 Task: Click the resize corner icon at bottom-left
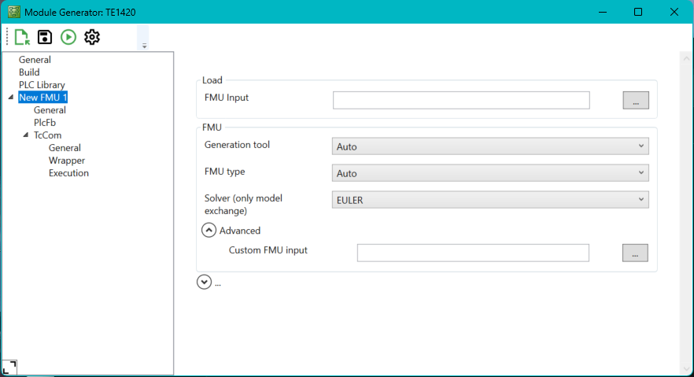pyautogui.click(x=9, y=367)
